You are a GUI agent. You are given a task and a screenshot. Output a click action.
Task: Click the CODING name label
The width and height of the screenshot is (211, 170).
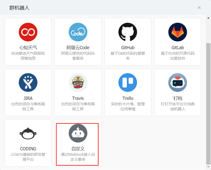coord(28,149)
